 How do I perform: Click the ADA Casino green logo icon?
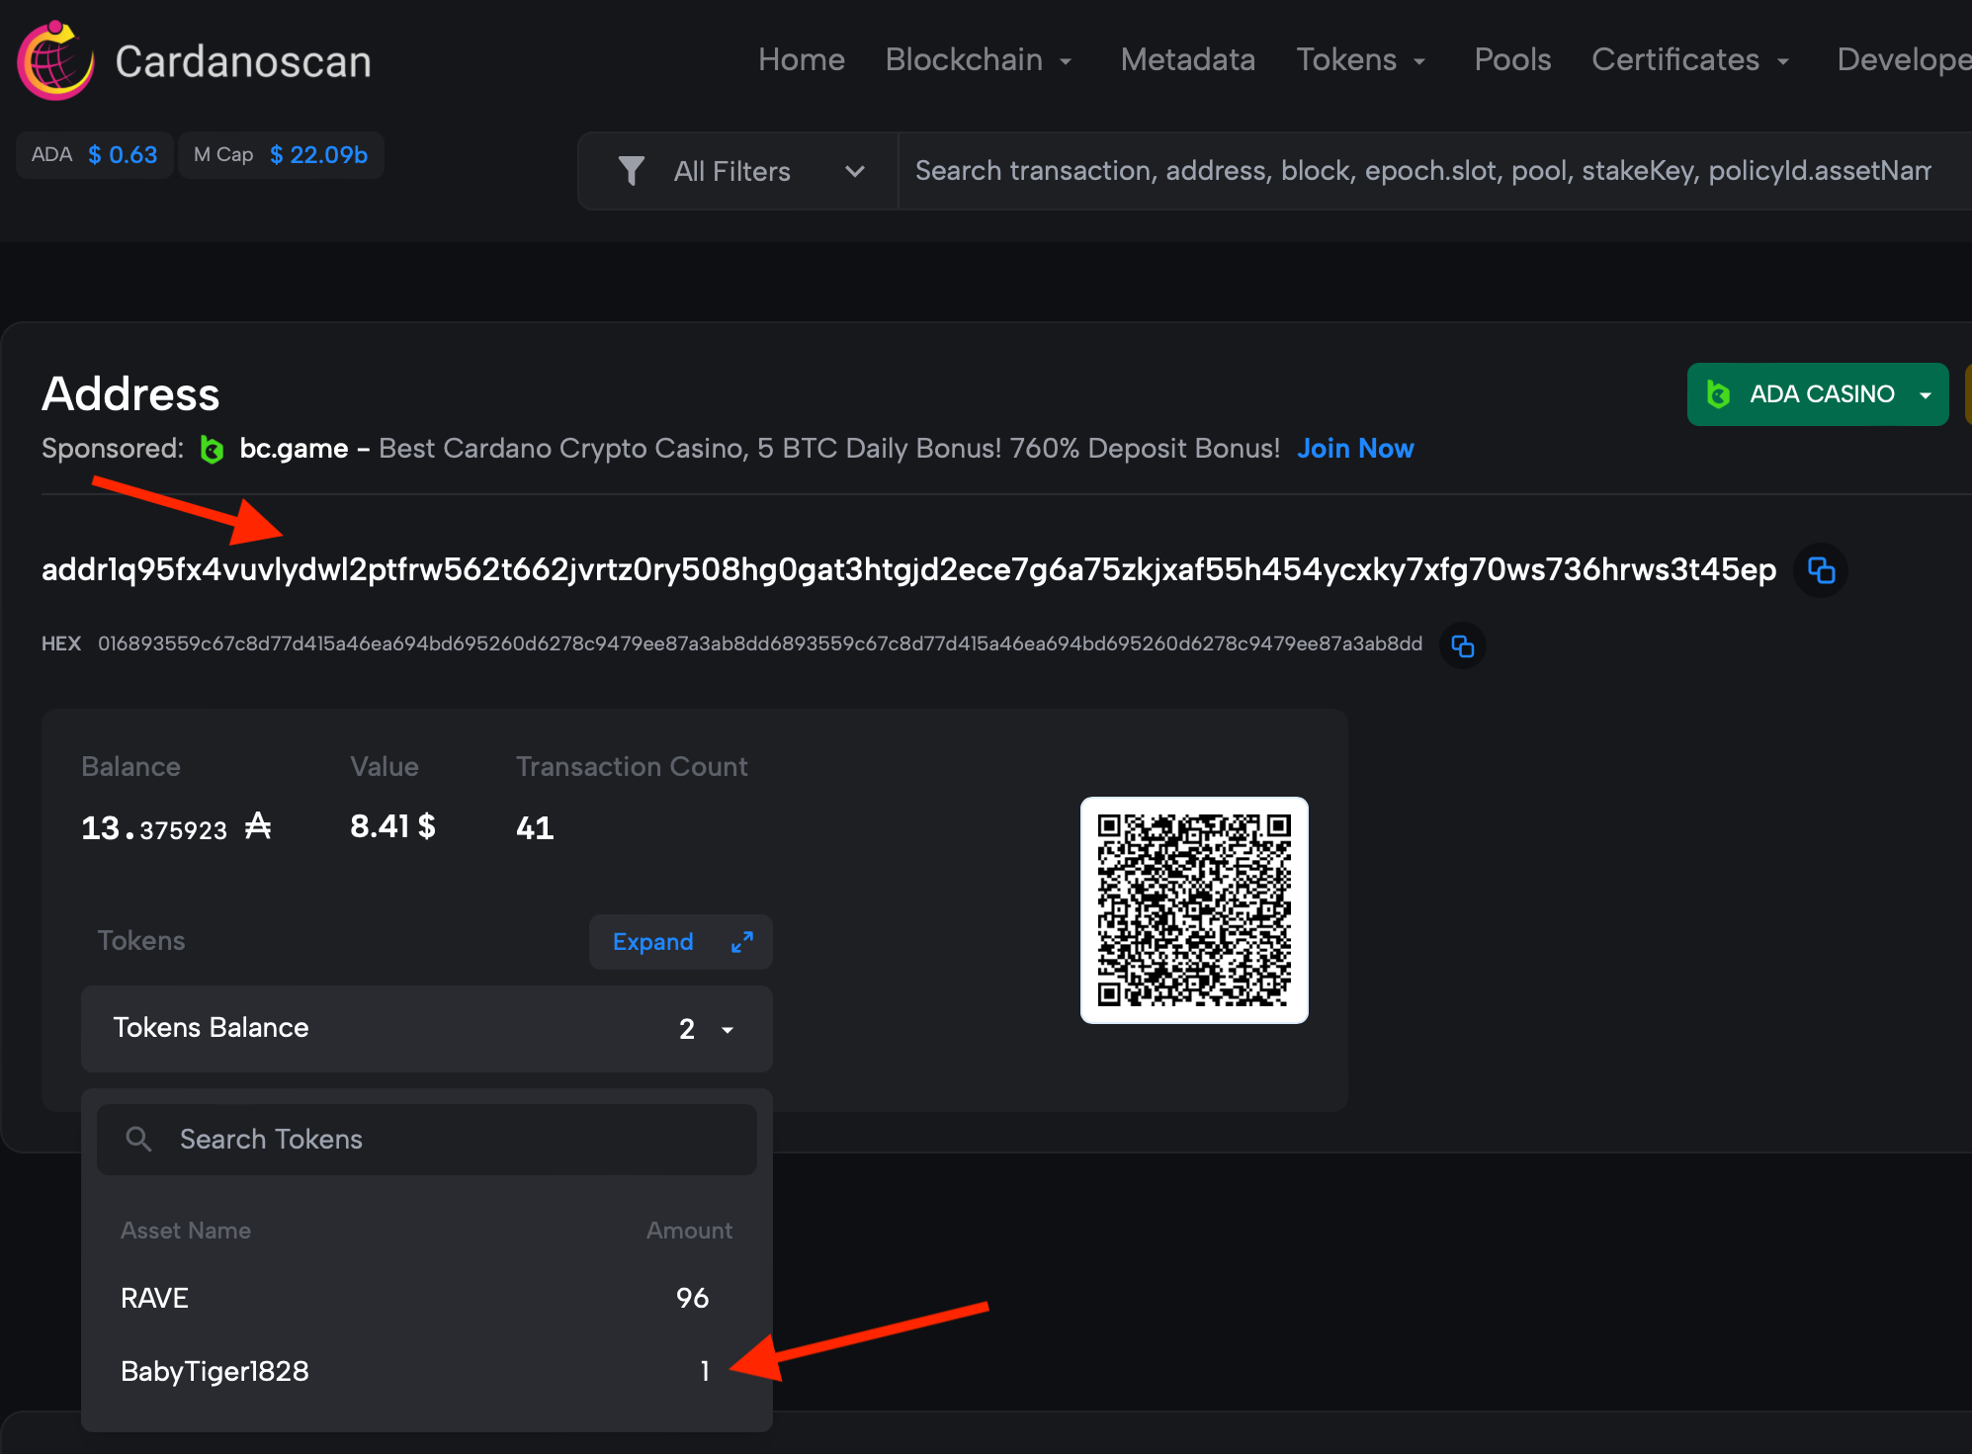pyautogui.click(x=1718, y=394)
